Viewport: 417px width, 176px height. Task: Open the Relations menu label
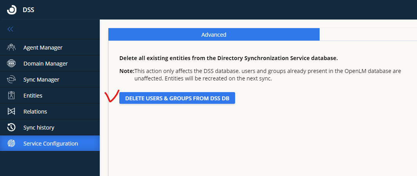[x=35, y=112]
